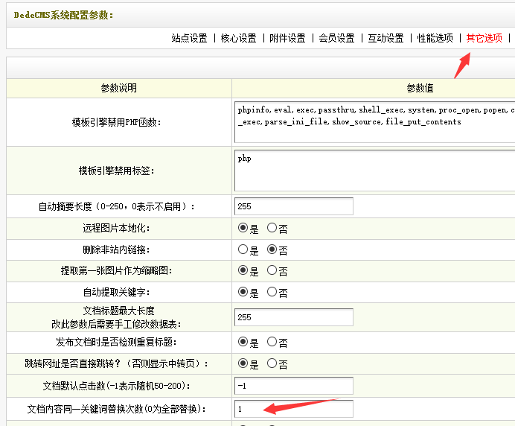Switch to the 性能选项 tab
The image size is (515, 426).
coord(435,38)
